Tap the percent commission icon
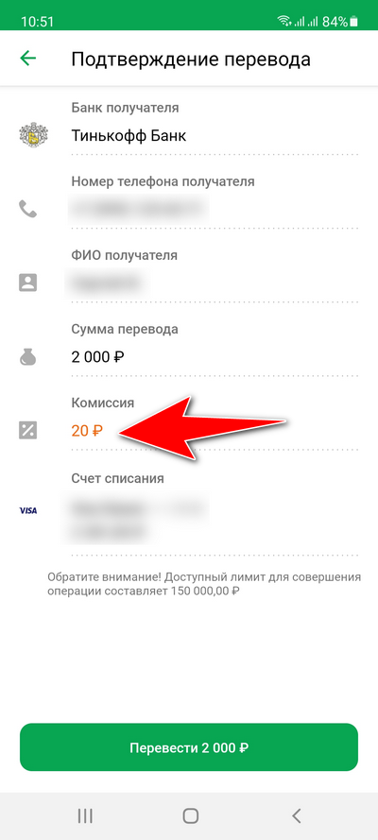The image size is (378, 840). pyautogui.click(x=27, y=430)
